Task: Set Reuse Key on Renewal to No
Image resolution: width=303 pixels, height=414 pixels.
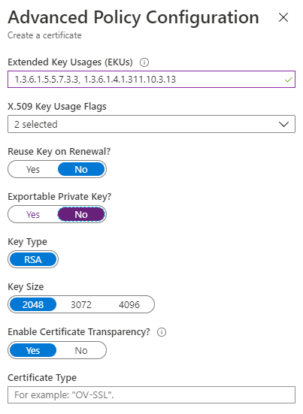Action: click(81, 170)
